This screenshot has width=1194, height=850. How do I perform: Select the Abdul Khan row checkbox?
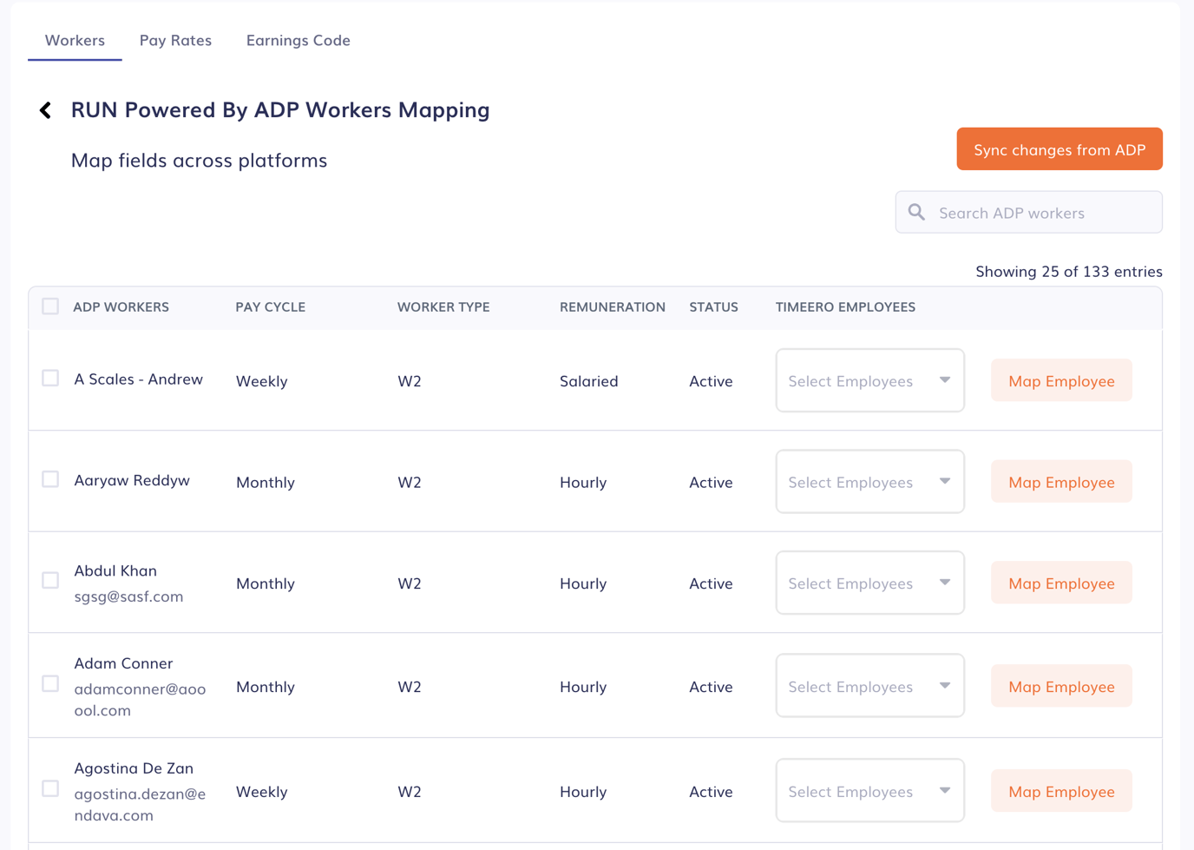pos(50,581)
